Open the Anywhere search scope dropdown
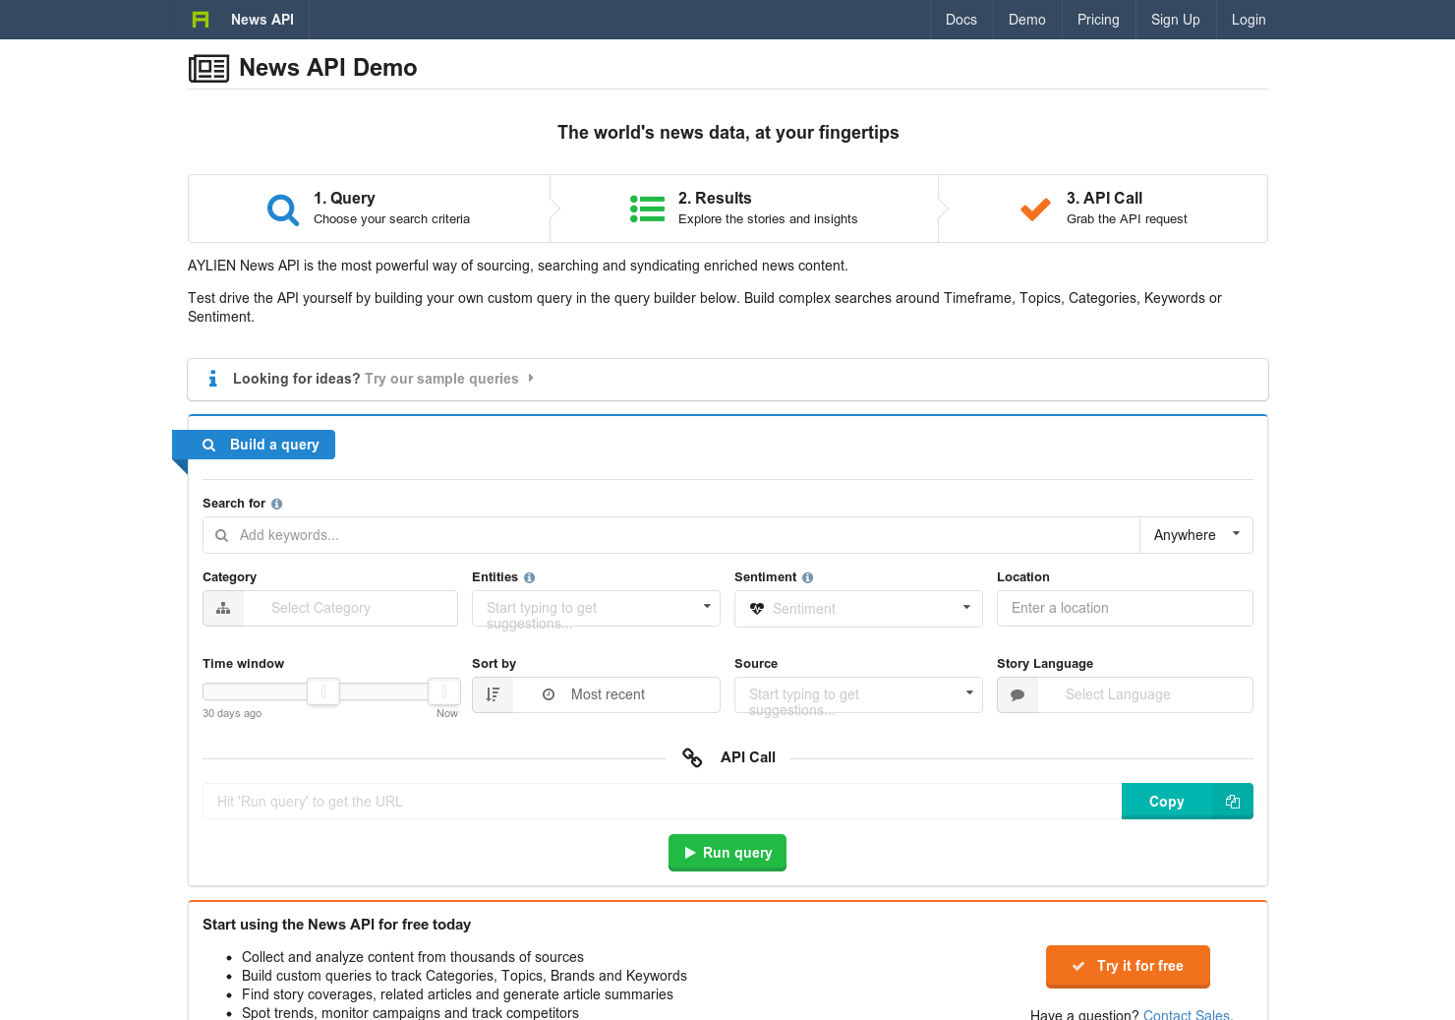 click(1196, 535)
